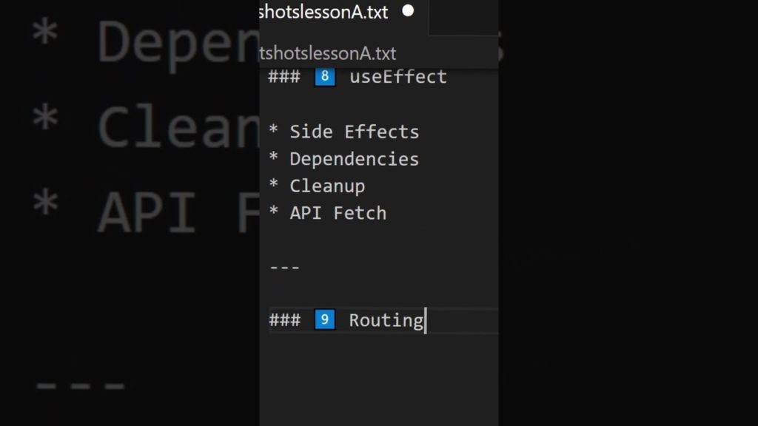Screen dimensions: 758x426
Task: Click the asterisk before Side Effects
Action: click(274, 132)
